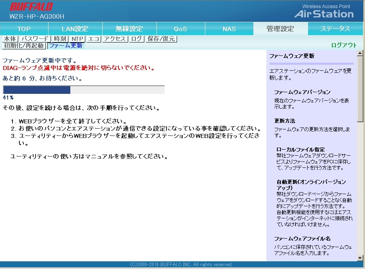Open the 本体 submenu

(10, 39)
